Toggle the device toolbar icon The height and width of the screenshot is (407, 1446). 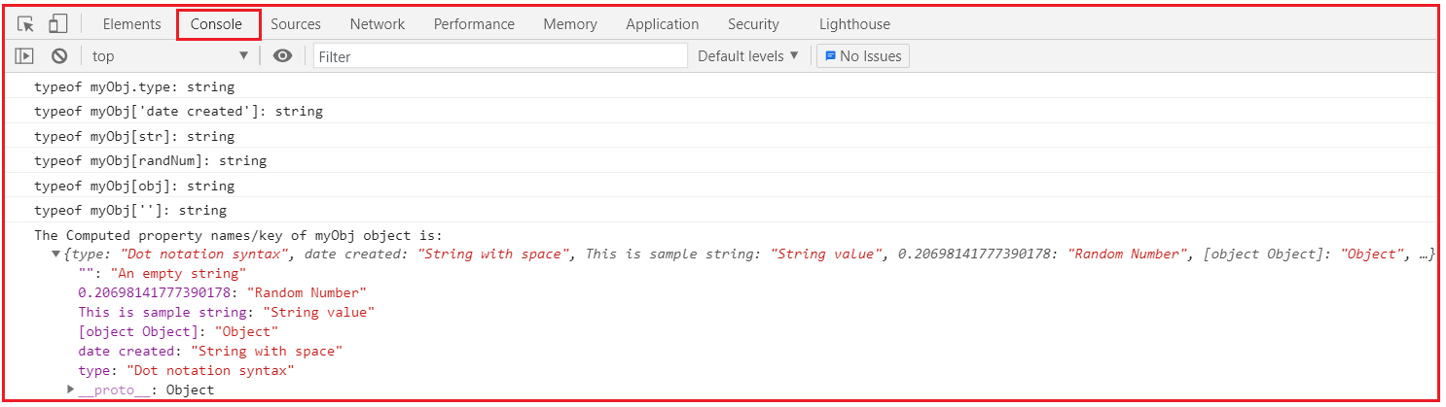tap(57, 23)
